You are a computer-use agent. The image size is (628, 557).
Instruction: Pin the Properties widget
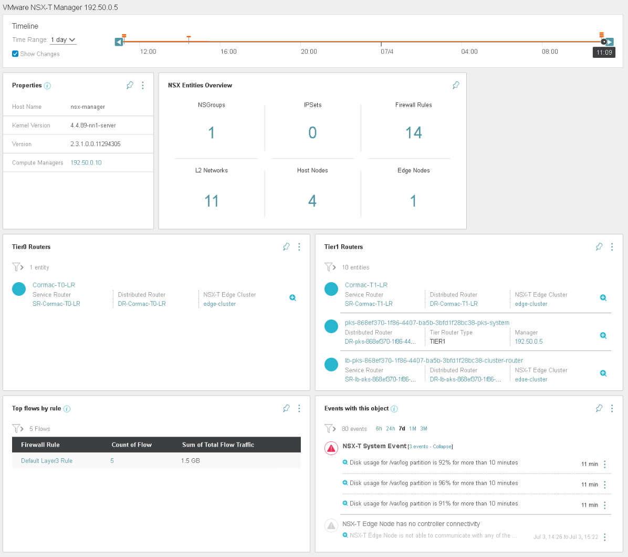pos(130,85)
